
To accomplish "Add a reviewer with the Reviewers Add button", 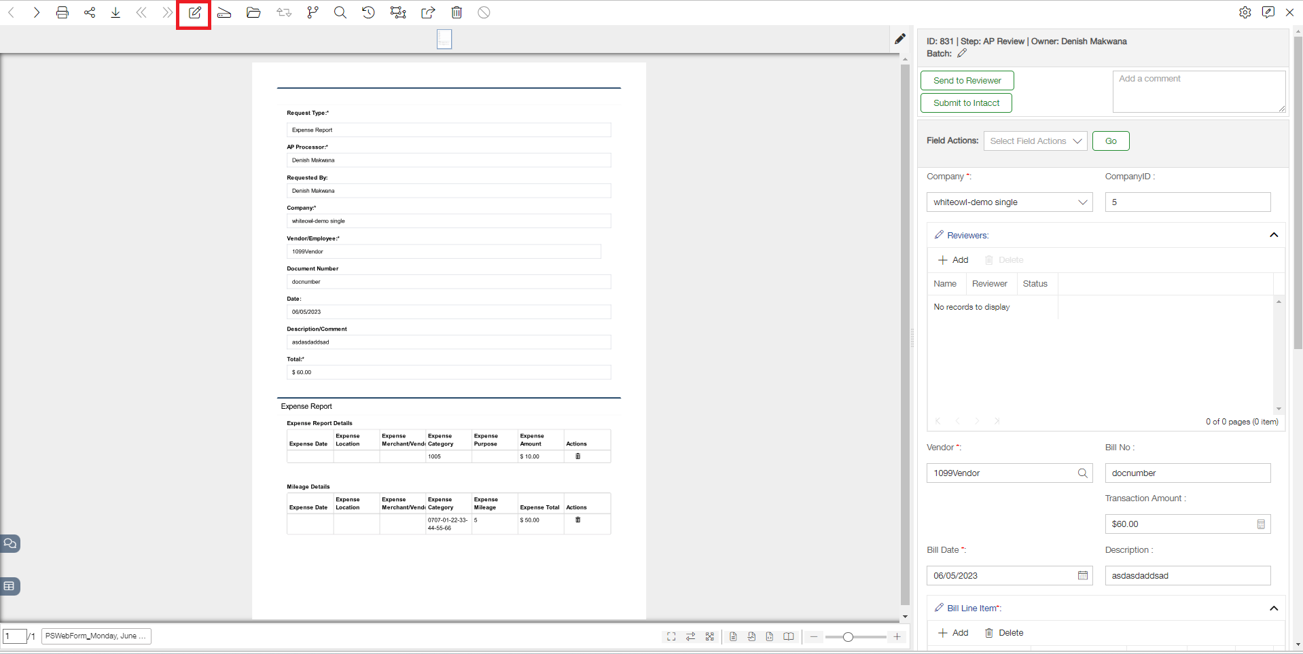I will pyautogui.click(x=953, y=259).
